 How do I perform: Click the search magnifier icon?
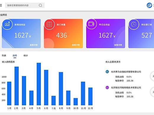40,5
